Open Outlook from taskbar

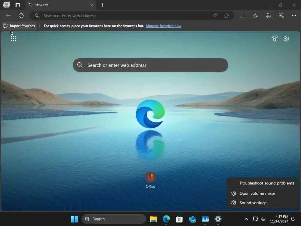pyautogui.click(x=192, y=219)
